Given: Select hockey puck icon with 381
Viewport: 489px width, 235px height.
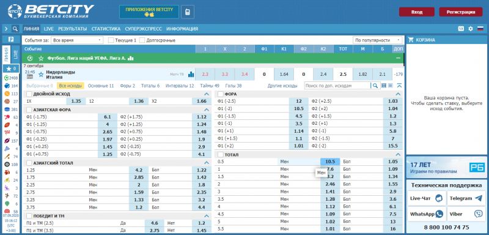Looking at the screenshot, I should coord(7,109).
